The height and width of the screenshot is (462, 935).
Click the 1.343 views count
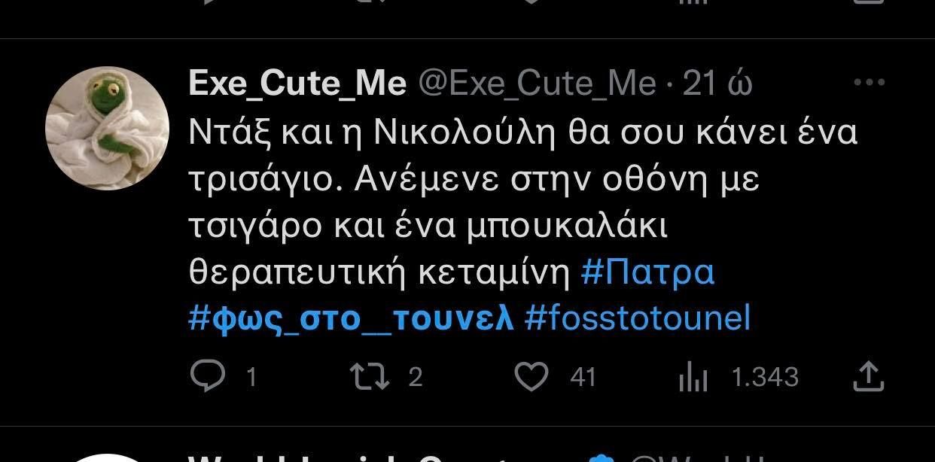(x=765, y=377)
